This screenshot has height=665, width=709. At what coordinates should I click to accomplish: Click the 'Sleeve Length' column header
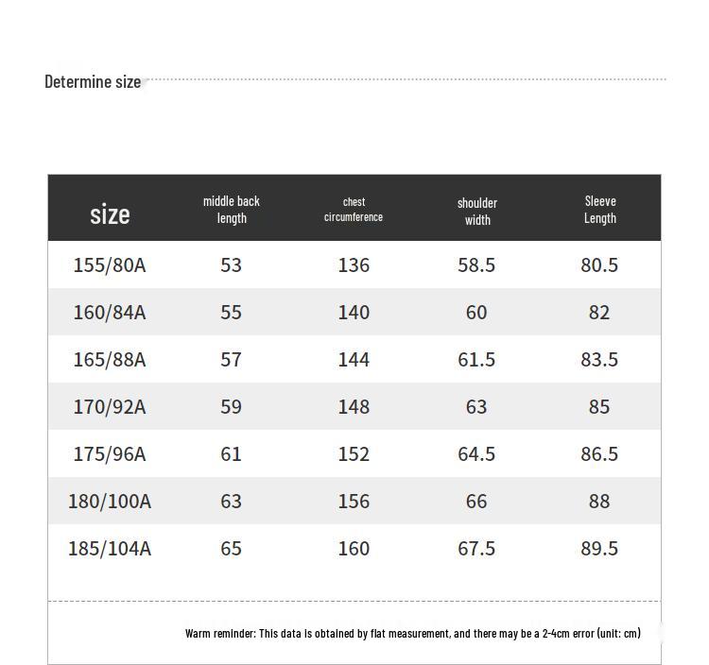pyautogui.click(x=600, y=210)
